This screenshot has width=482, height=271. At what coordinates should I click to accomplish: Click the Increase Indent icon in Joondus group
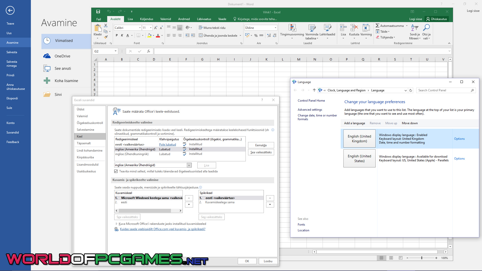(x=193, y=35)
